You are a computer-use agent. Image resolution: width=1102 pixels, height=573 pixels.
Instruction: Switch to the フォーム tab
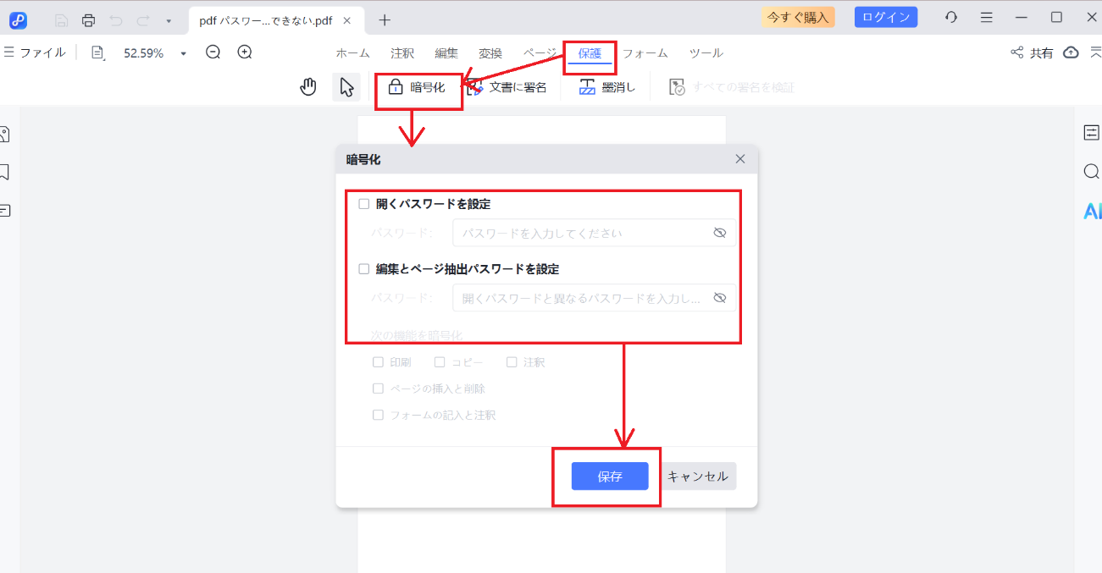click(645, 52)
